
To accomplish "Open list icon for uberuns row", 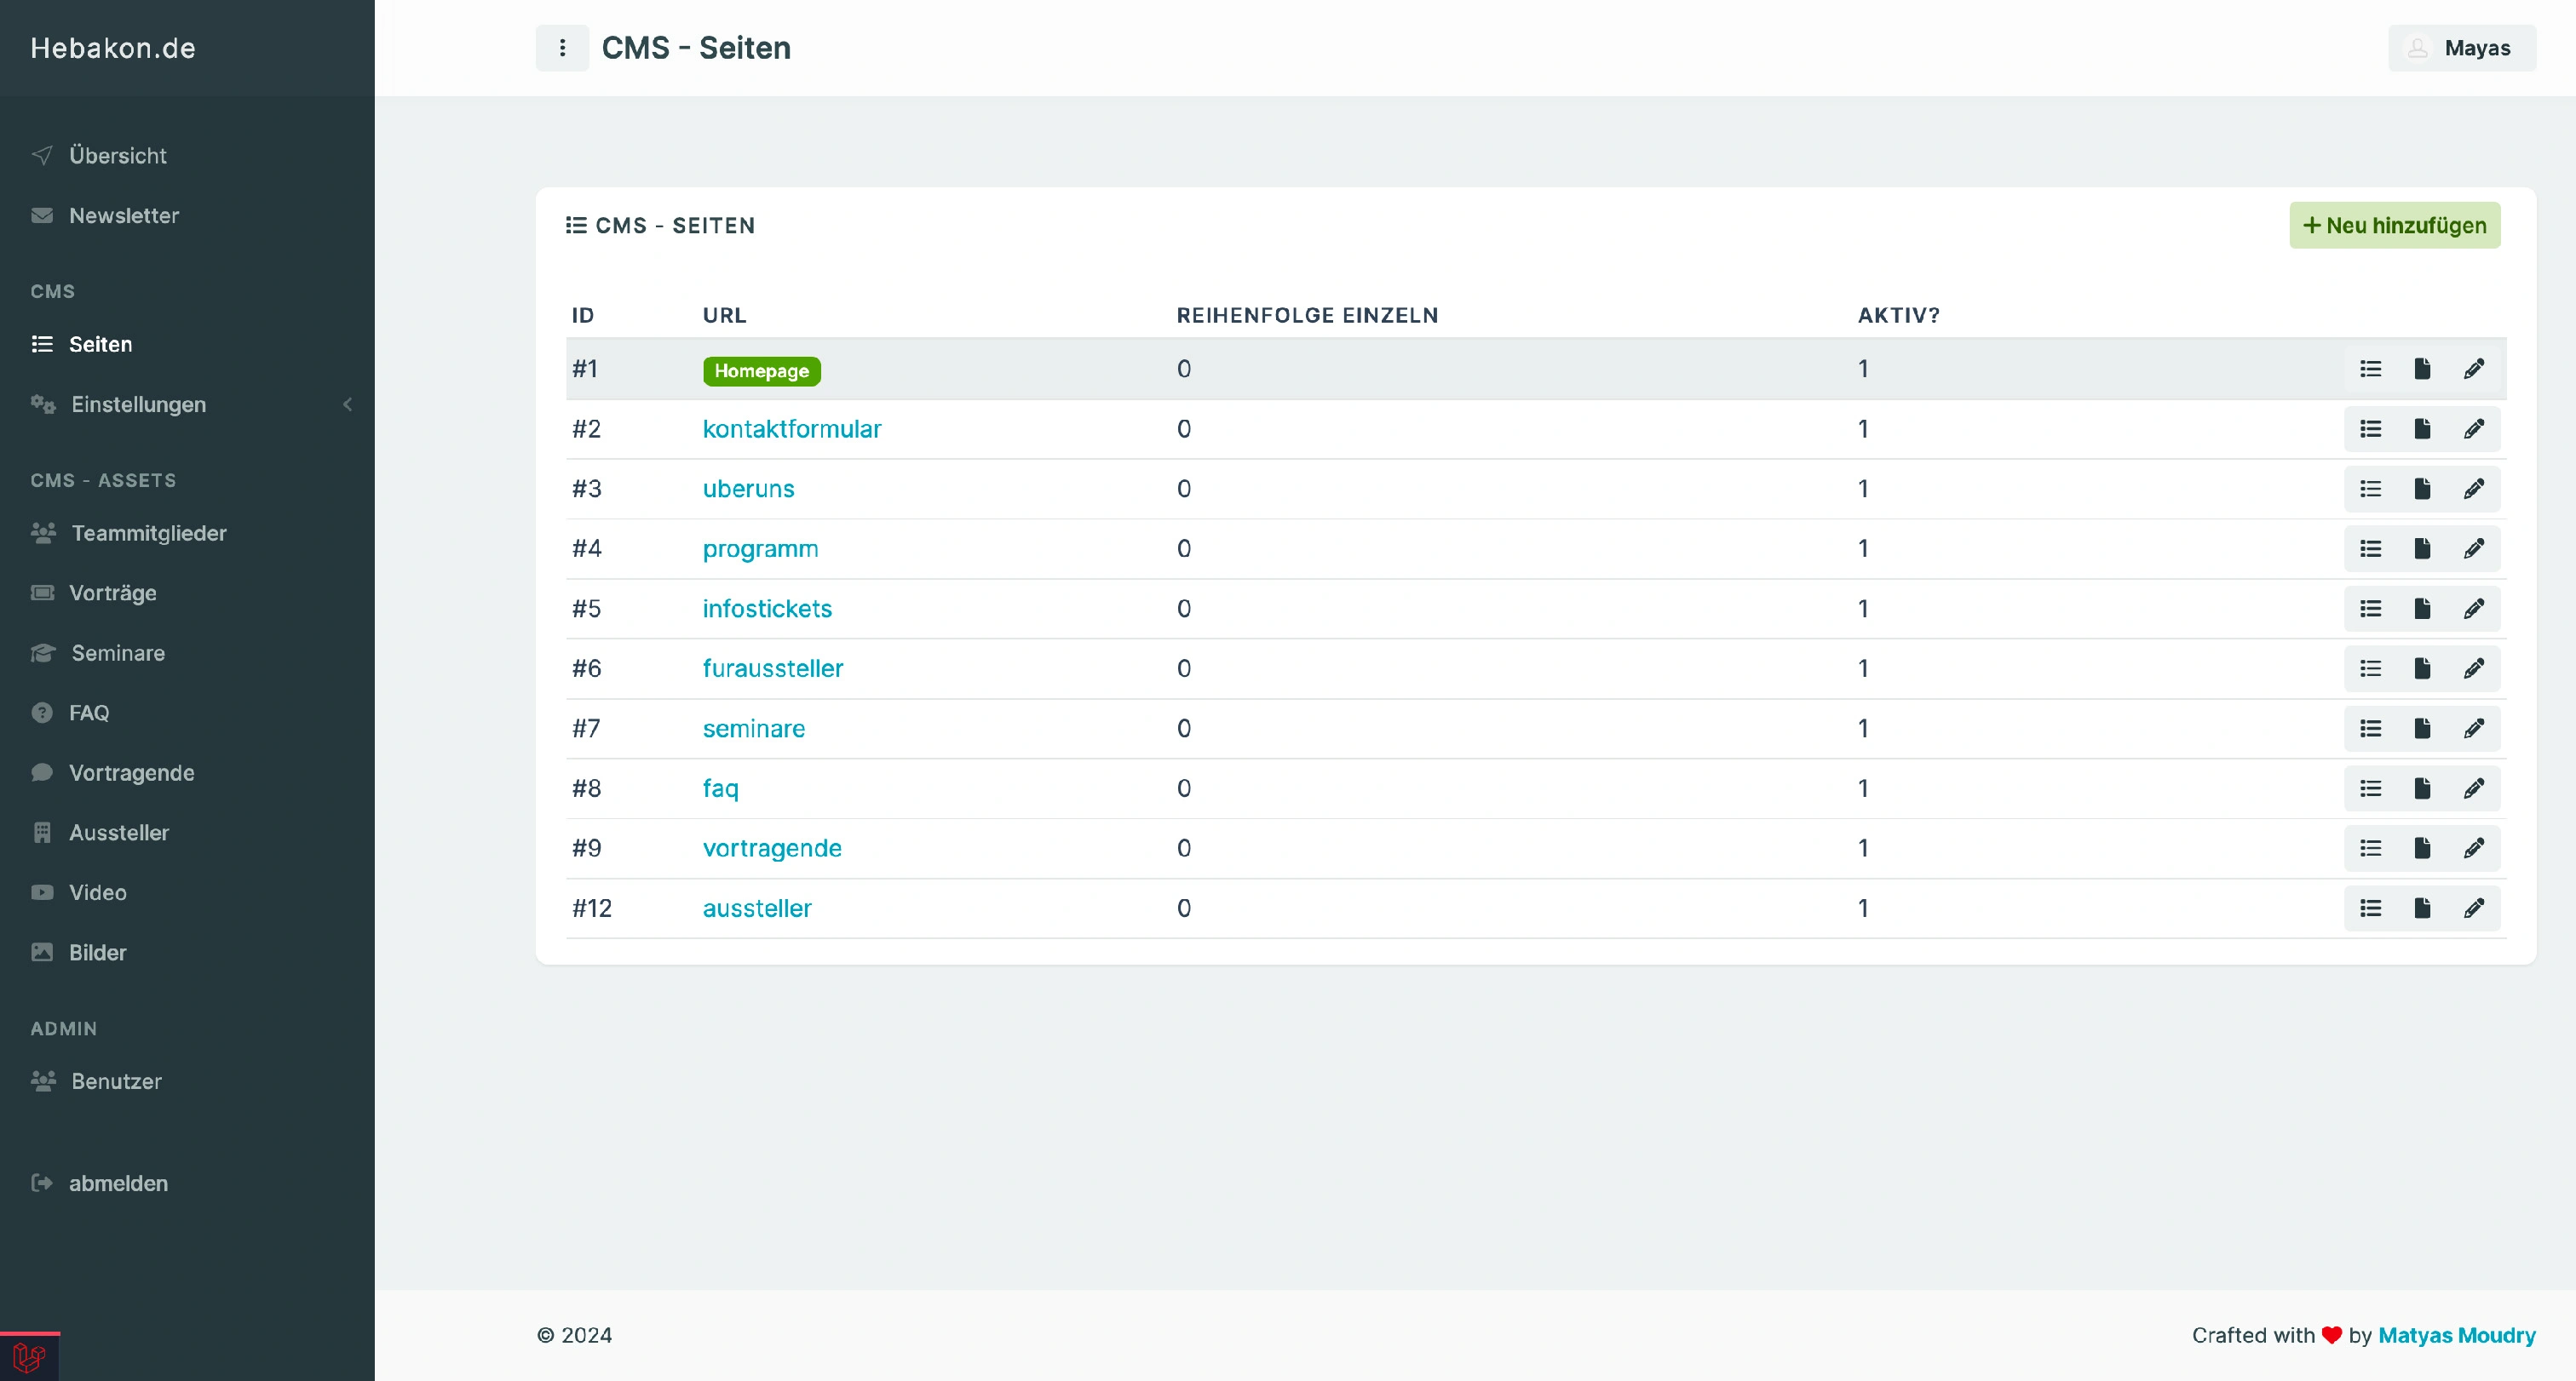I will coord(2370,489).
